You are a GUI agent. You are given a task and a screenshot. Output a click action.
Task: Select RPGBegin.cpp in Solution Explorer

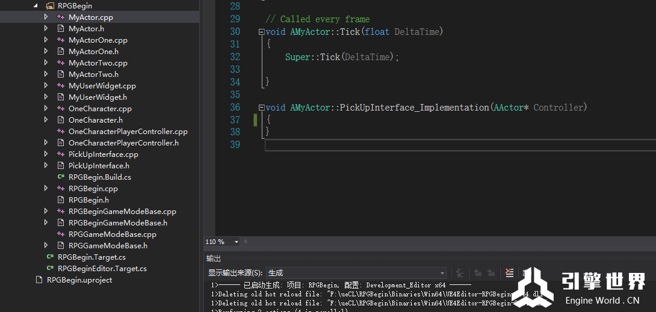pyautogui.click(x=93, y=188)
